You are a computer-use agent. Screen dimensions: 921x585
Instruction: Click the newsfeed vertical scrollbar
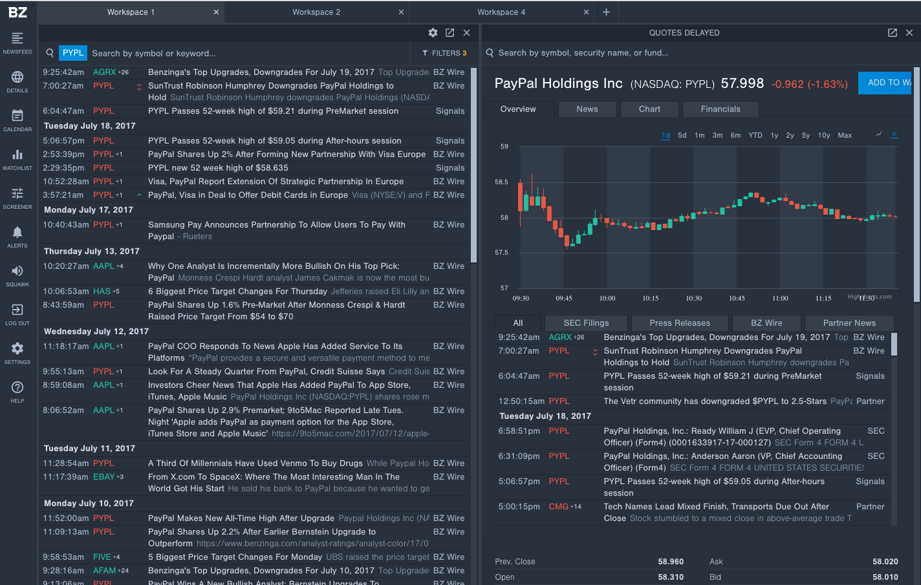[473, 165]
